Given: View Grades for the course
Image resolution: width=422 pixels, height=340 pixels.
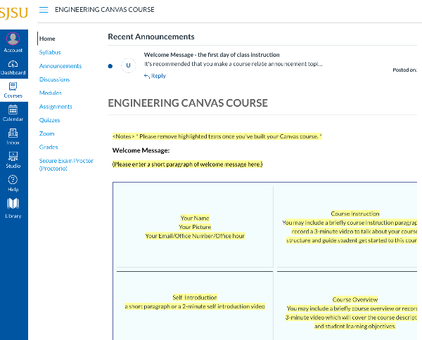Looking at the screenshot, I should [49, 148].
